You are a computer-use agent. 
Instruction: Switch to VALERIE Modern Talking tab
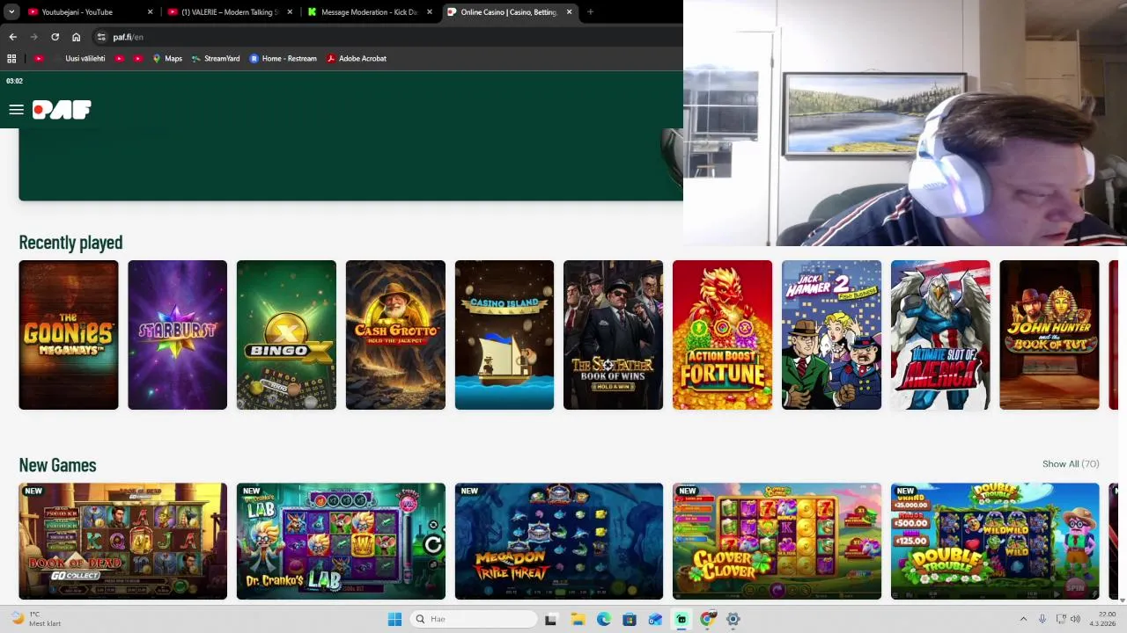[229, 12]
